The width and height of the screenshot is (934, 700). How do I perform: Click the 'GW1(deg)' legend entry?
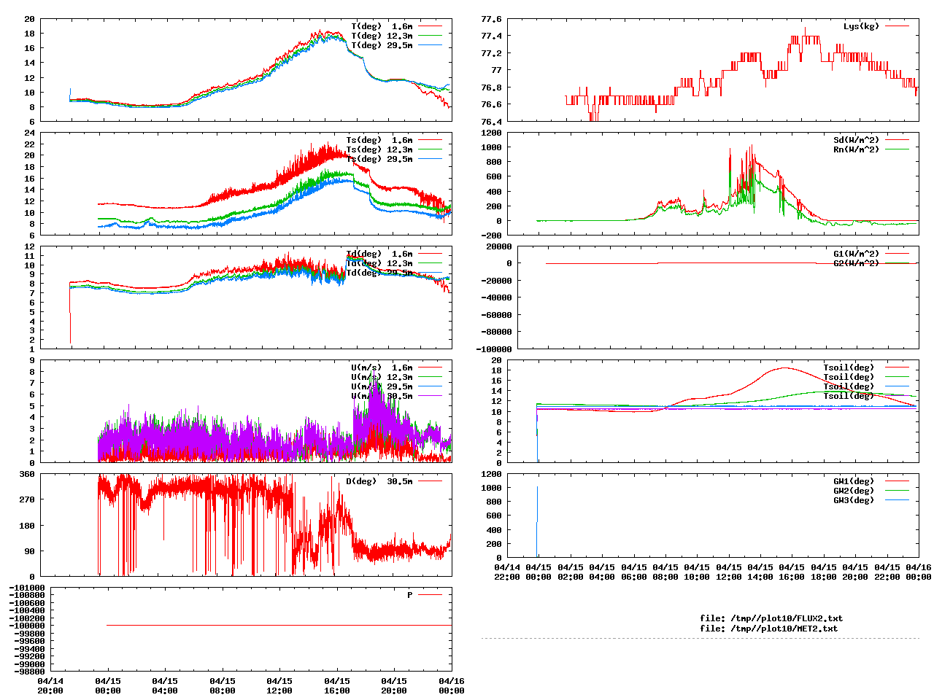coord(854,481)
